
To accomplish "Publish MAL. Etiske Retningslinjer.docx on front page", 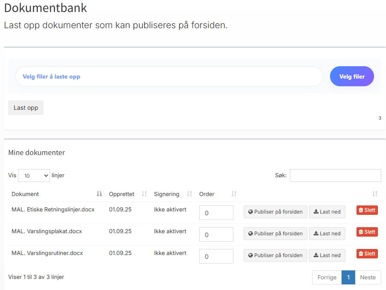I will (275, 212).
